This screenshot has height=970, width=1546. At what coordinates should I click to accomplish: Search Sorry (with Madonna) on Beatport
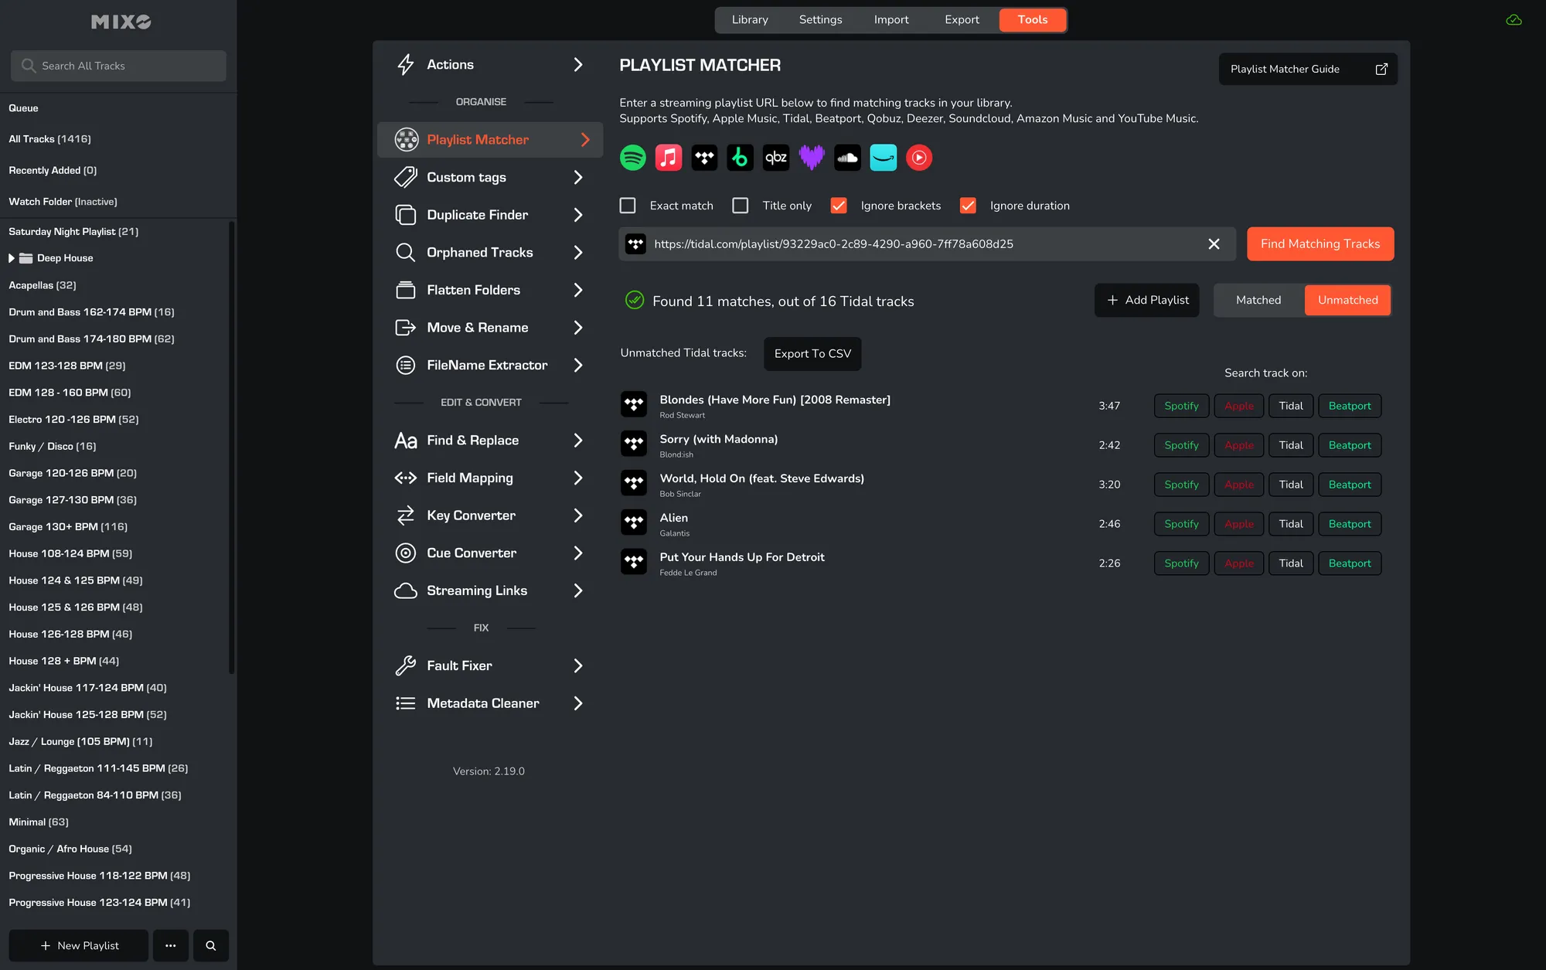(1350, 445)
